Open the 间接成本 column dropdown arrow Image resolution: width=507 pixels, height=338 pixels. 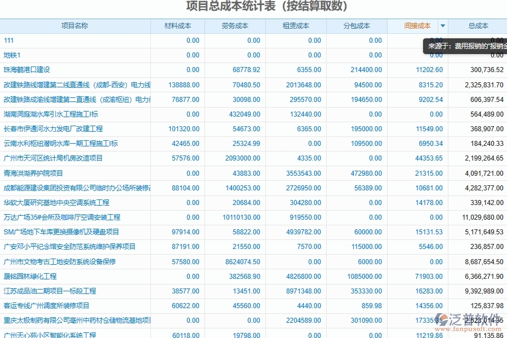(443, 26)
